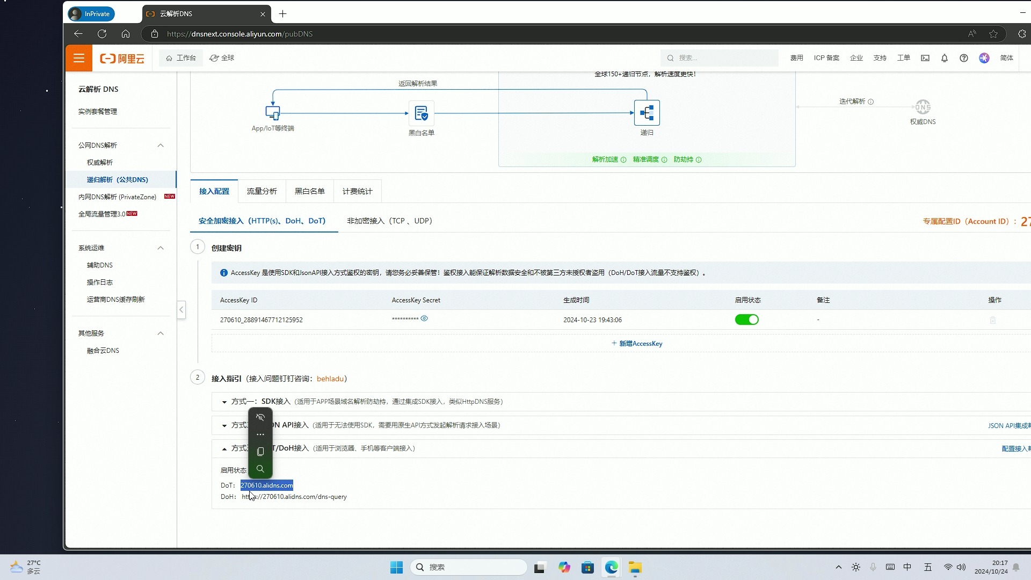This screenshot has height=580, width=1031.
Task: Delete the AccessKey row via trash icon
Action: (992, 320)
